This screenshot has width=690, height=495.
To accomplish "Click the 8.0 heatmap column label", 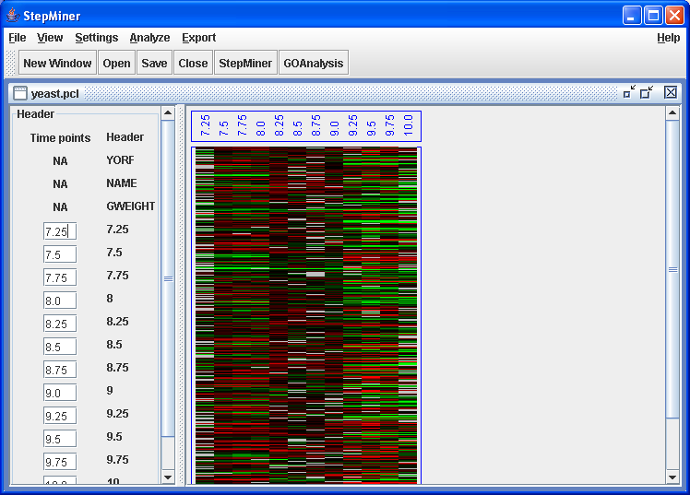I will coord(260,128).
